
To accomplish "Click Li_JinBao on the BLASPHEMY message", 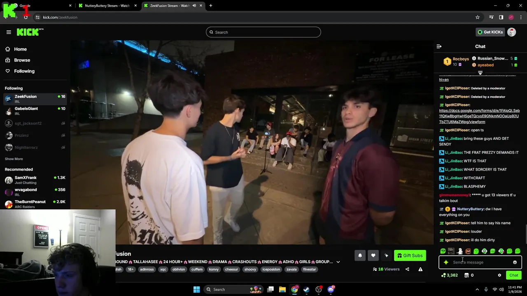I will pos(453,186).
